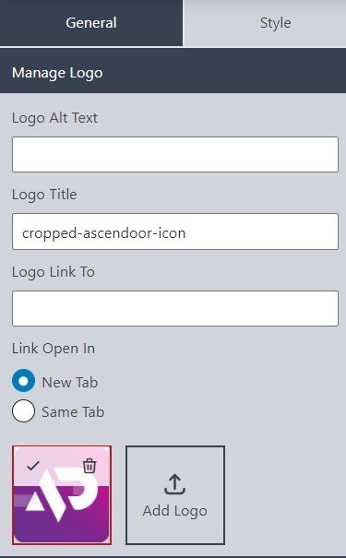Select the Same Tab radio button
Image resolution: width=346 pixels, height=558 pixels.
23,410
